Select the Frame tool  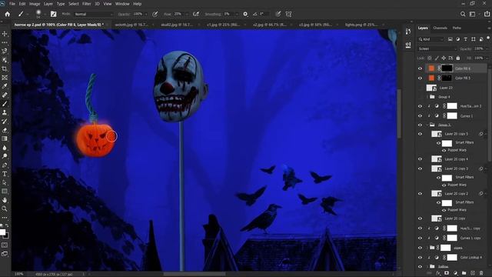(5, 77)
